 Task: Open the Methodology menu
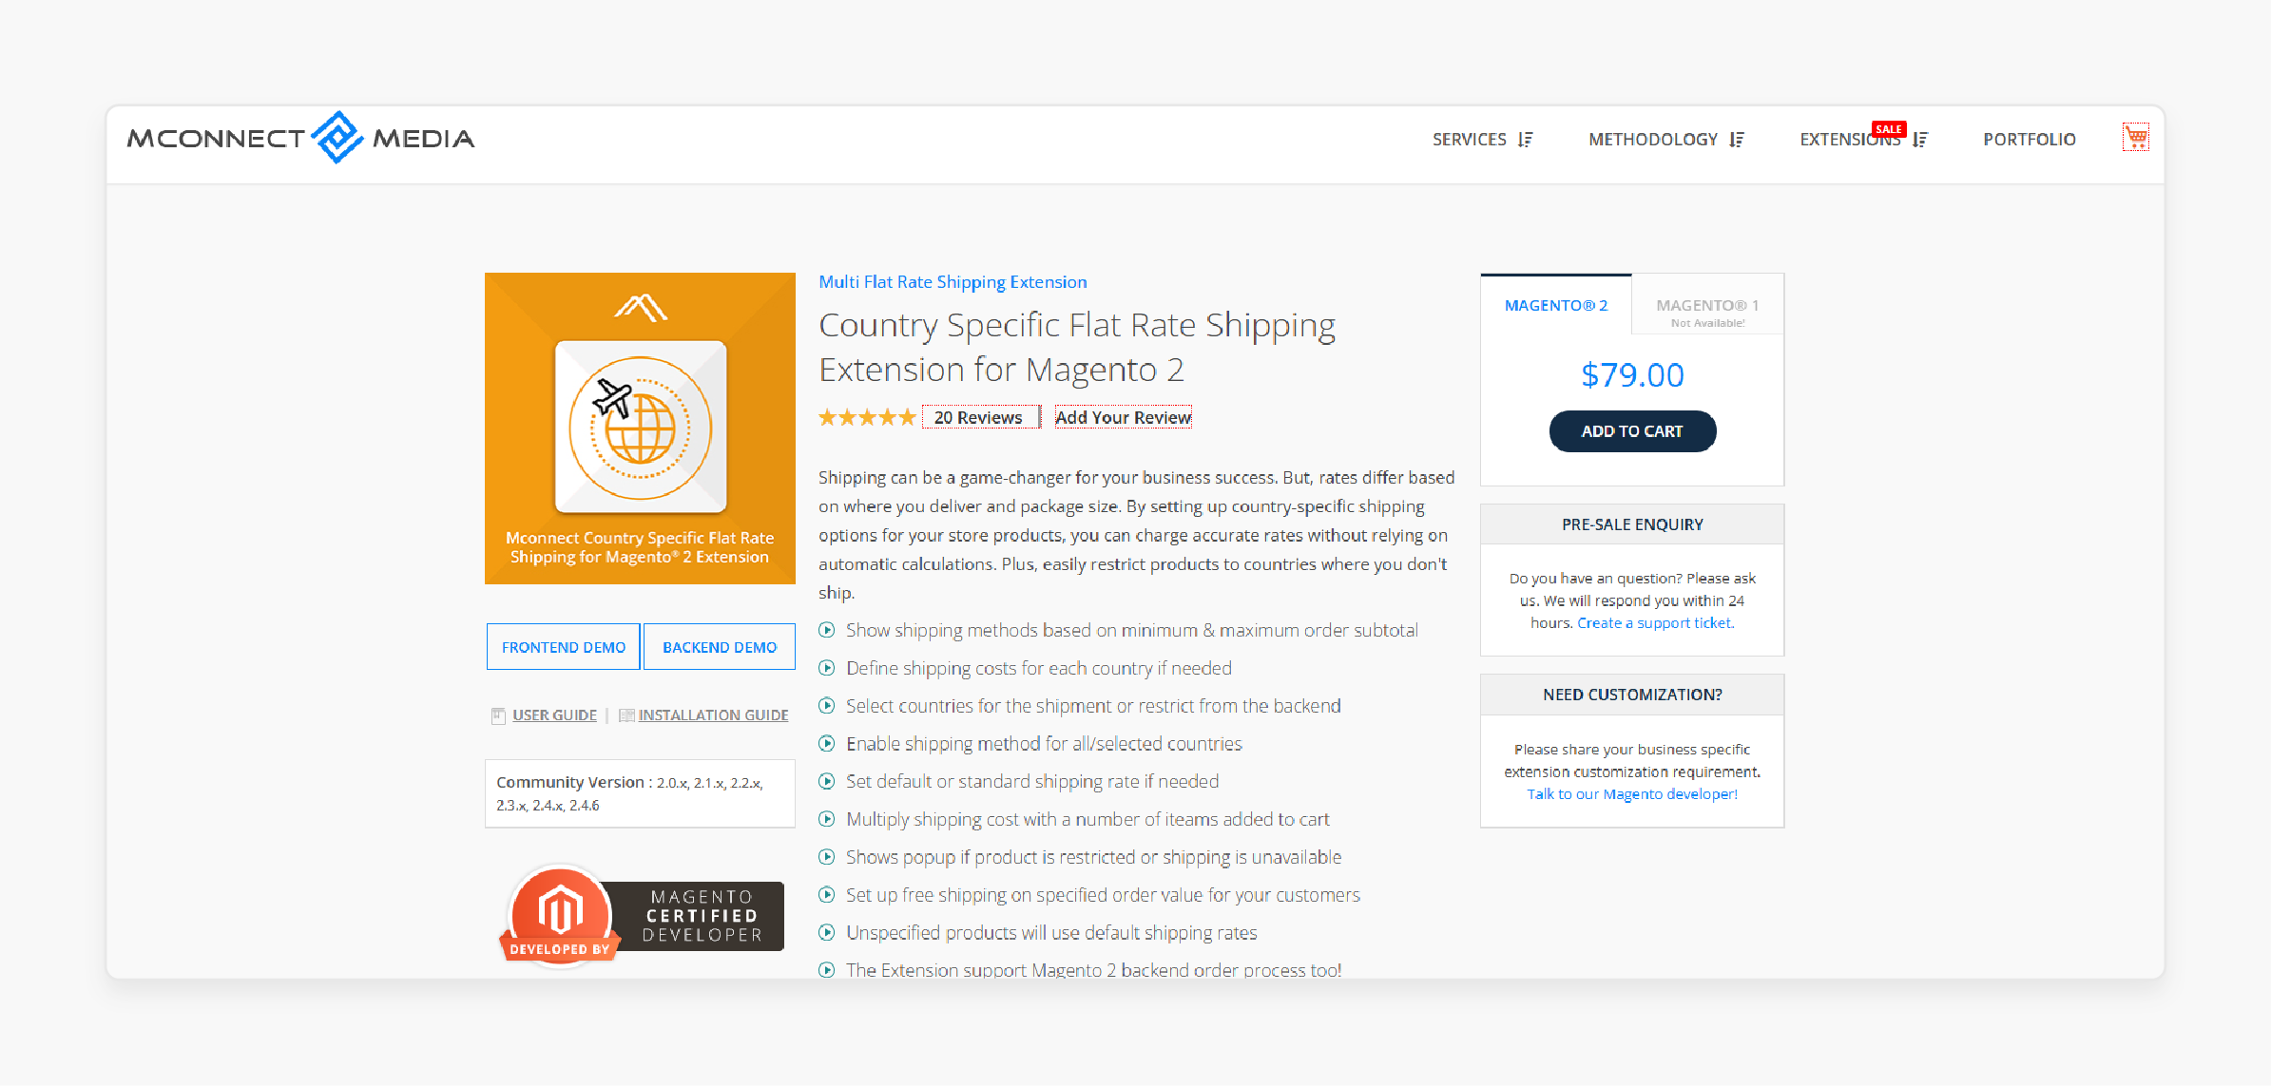click(x=1653, y=140)
